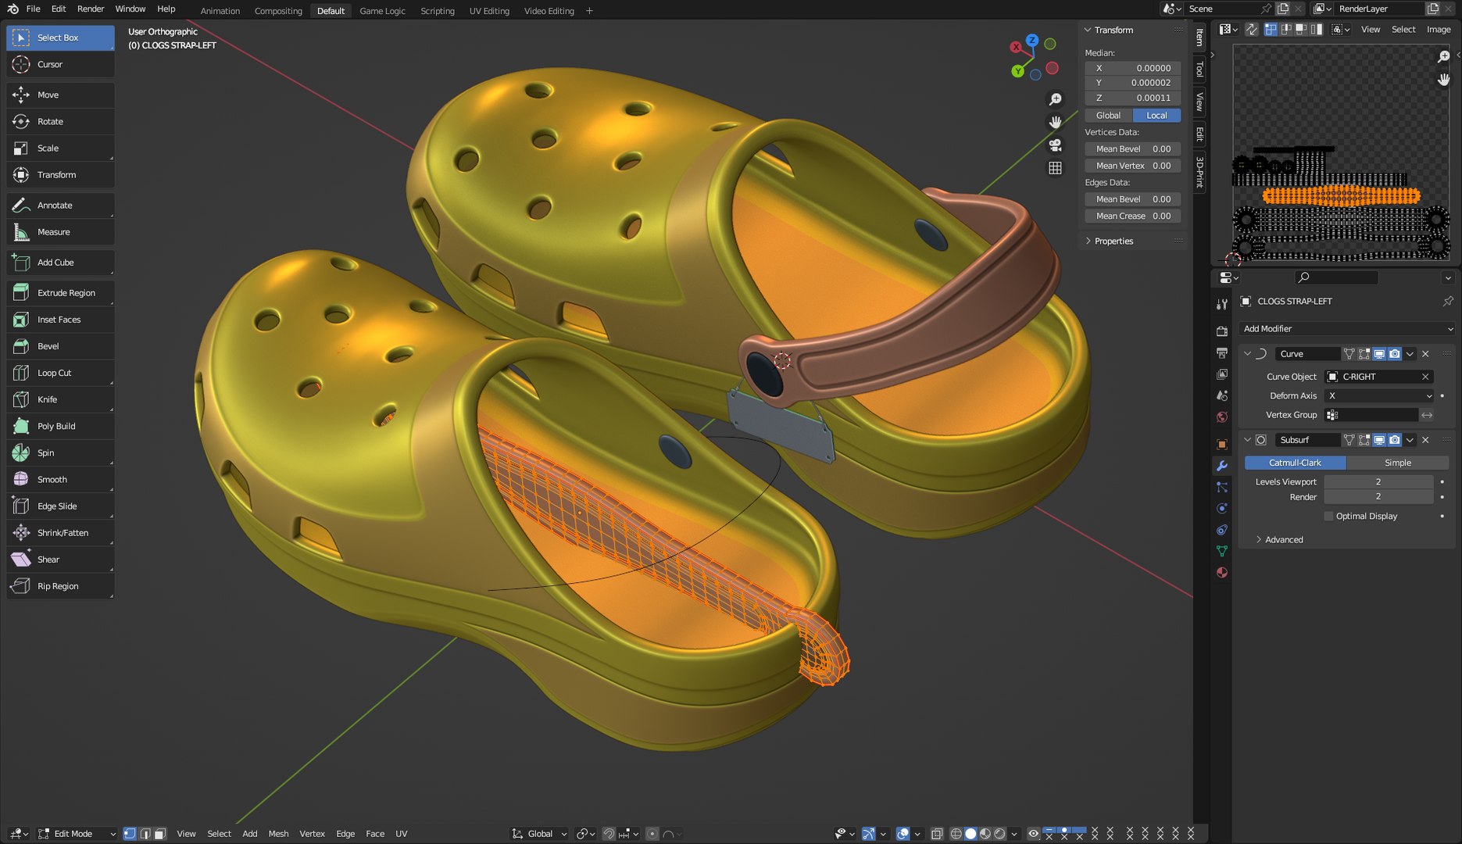This screenshot has height=844, width=1462.
Task: Pin the CLOGS STRAP-LEFT properties context
Action: click(x=1447, y=301)
